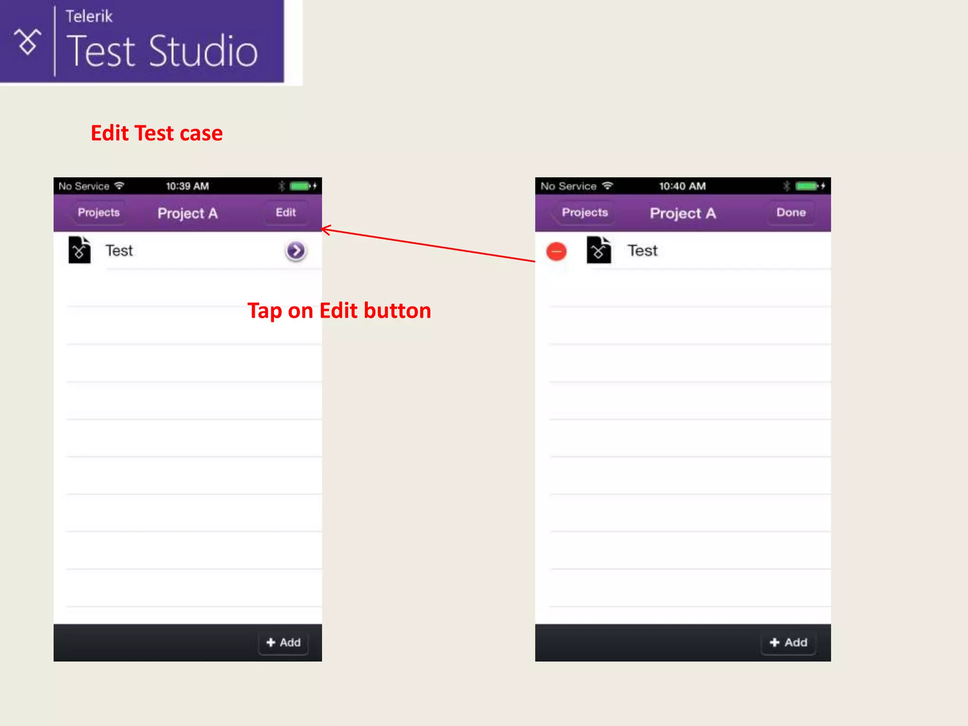Open Test details chevron in left phone
The height and width of the screenshot is (726, 968).
(x=296, y=251)
